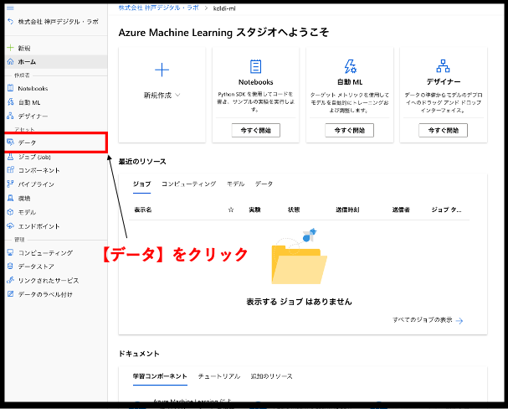Click the large plus icon for 新規作成
This screenshot has height=409, width=508.
(x=162, y=70)
